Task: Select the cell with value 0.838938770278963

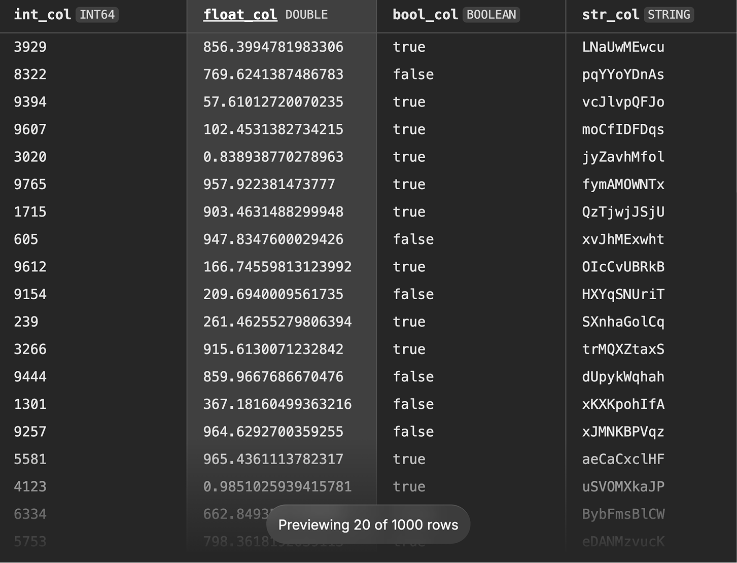Action: [273, 157]
